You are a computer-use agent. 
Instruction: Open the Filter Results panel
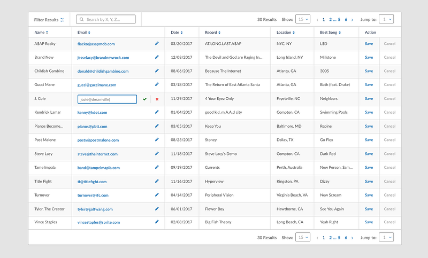pos(49,20)
